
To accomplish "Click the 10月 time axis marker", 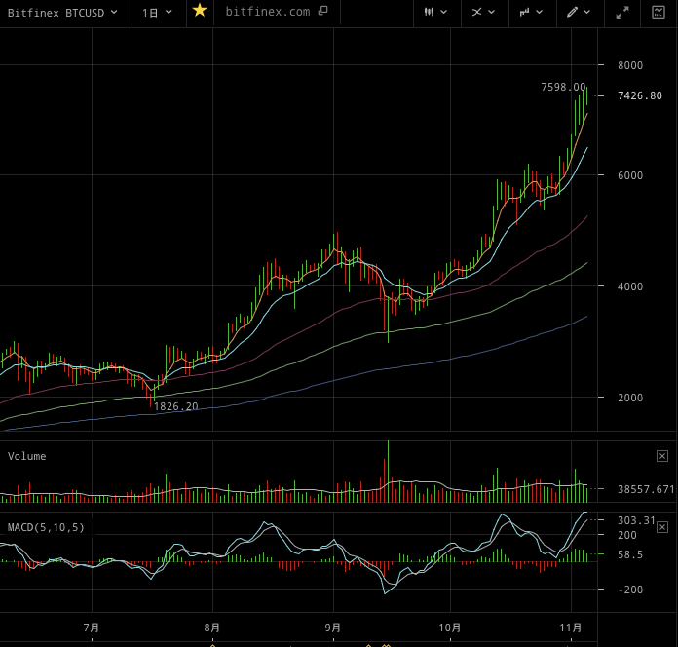I will pos(450,628).
